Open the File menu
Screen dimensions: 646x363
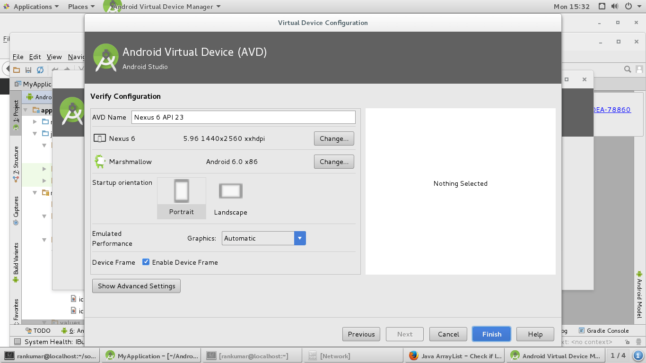coord(18,57)
